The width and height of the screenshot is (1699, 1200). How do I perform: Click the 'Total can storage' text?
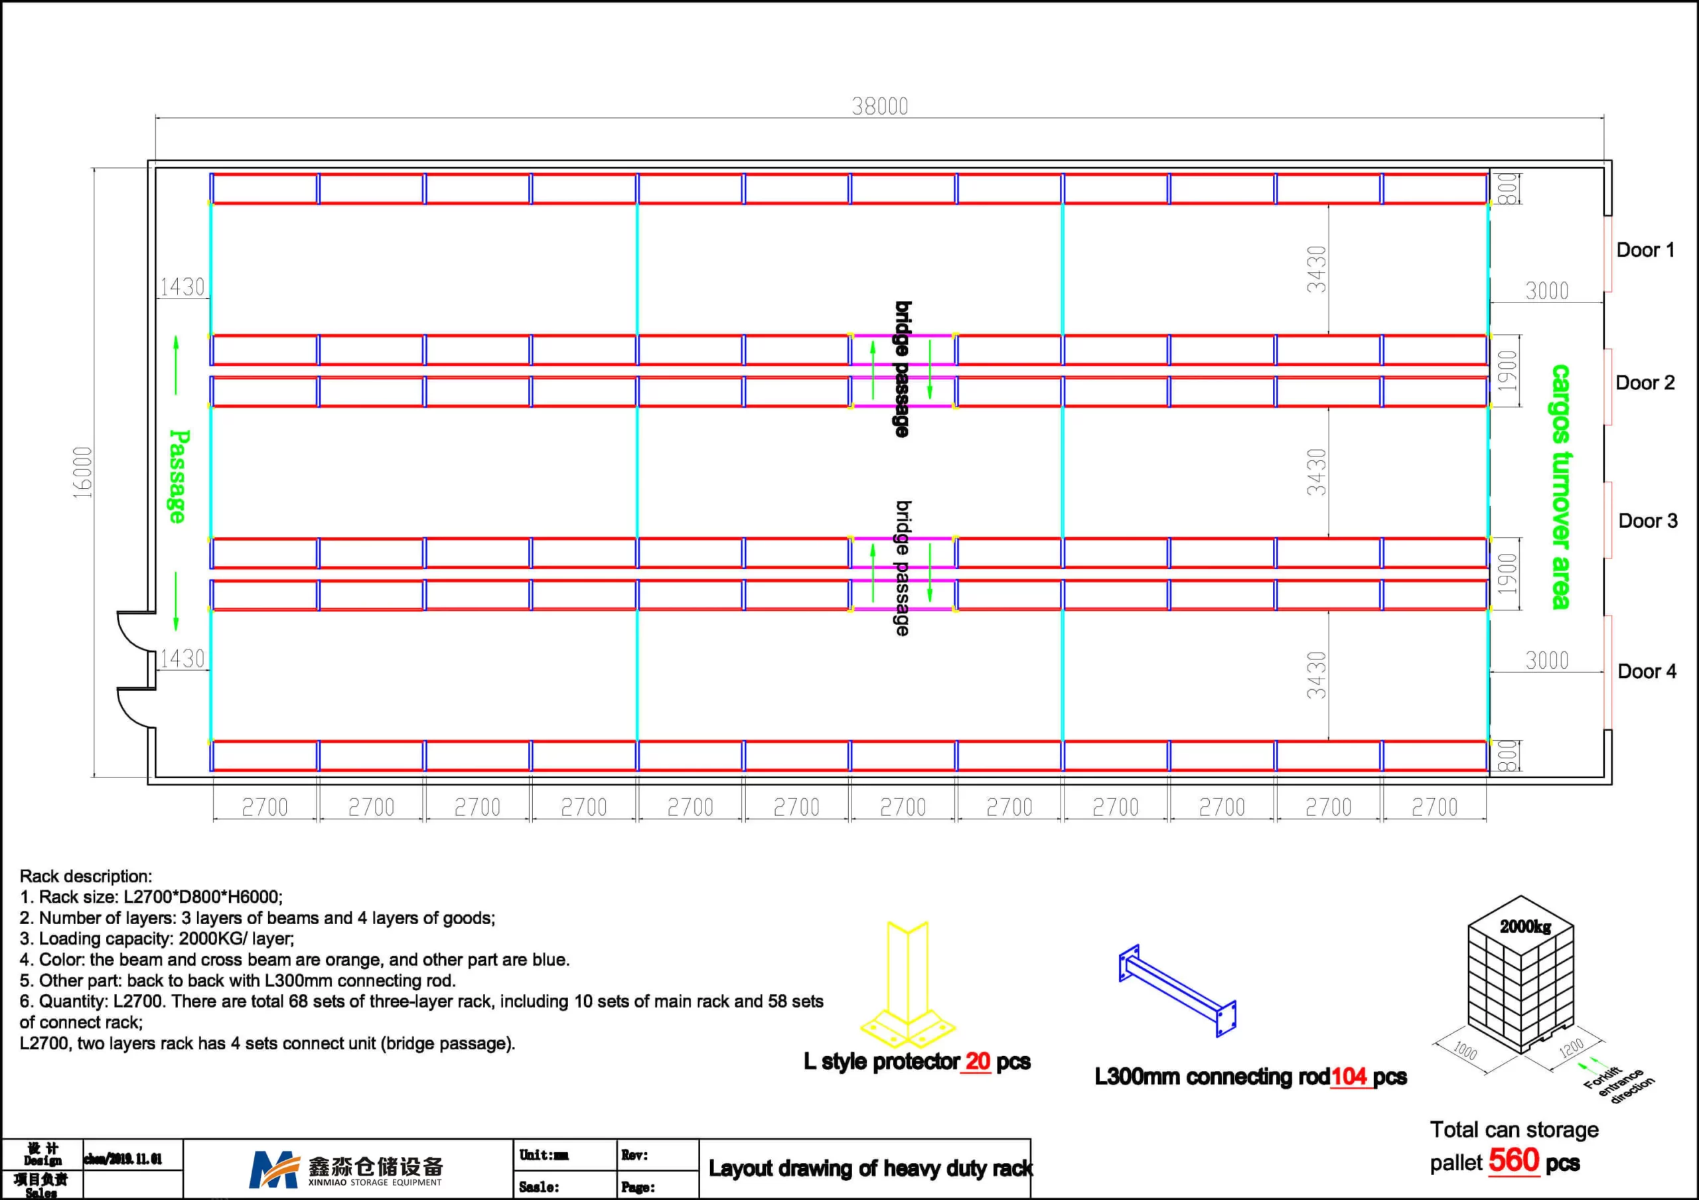pos(1514,1130)
